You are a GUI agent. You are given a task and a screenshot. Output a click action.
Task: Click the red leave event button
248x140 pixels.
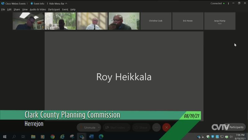click(x=166, y=128)
